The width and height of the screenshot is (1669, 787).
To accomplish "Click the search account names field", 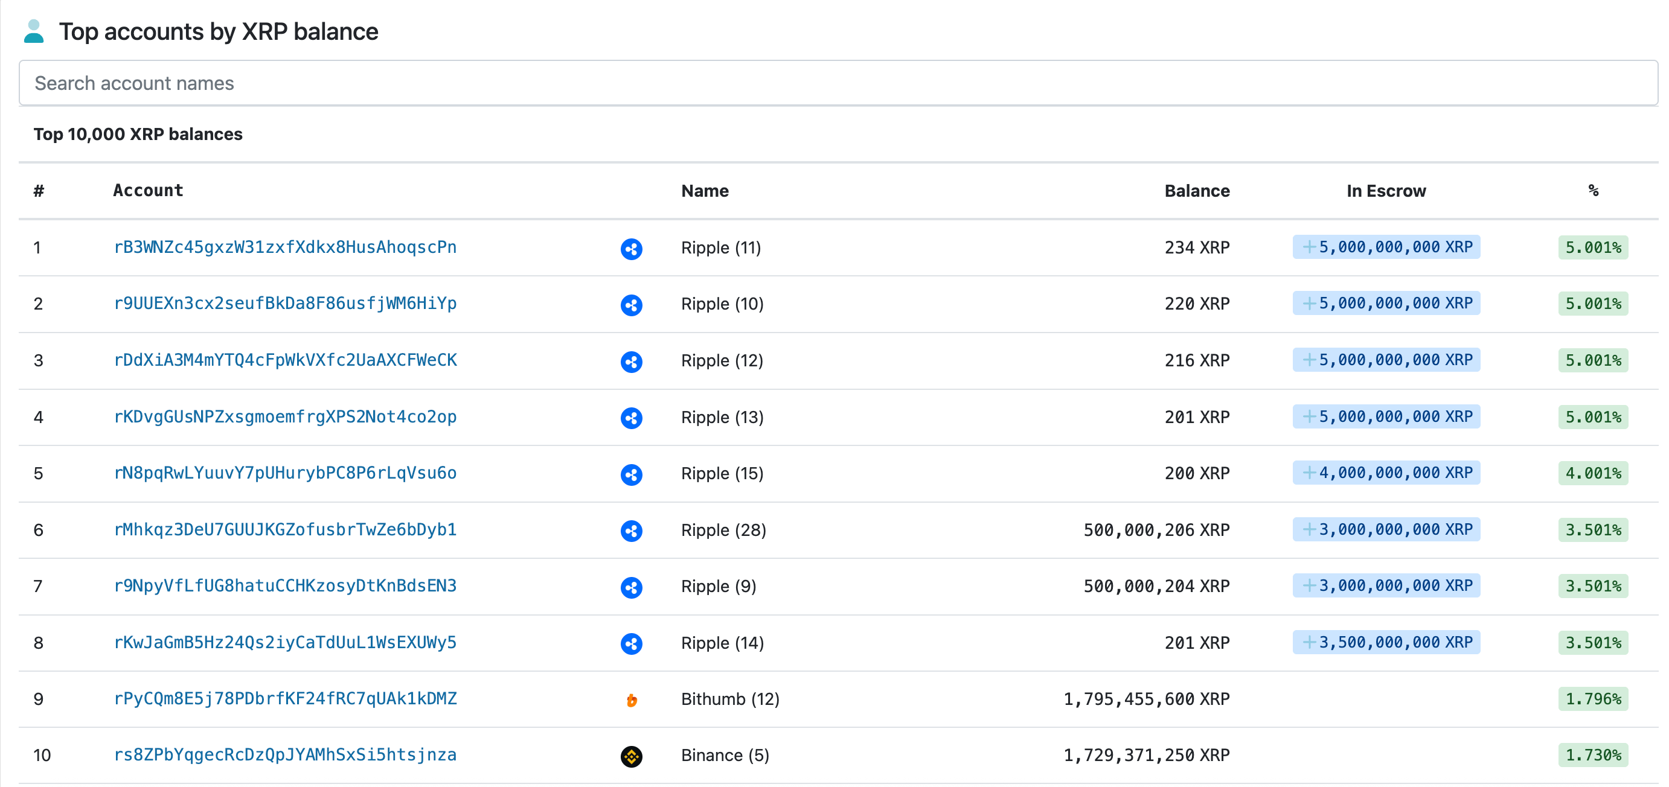I will click(x=834, y=82).
